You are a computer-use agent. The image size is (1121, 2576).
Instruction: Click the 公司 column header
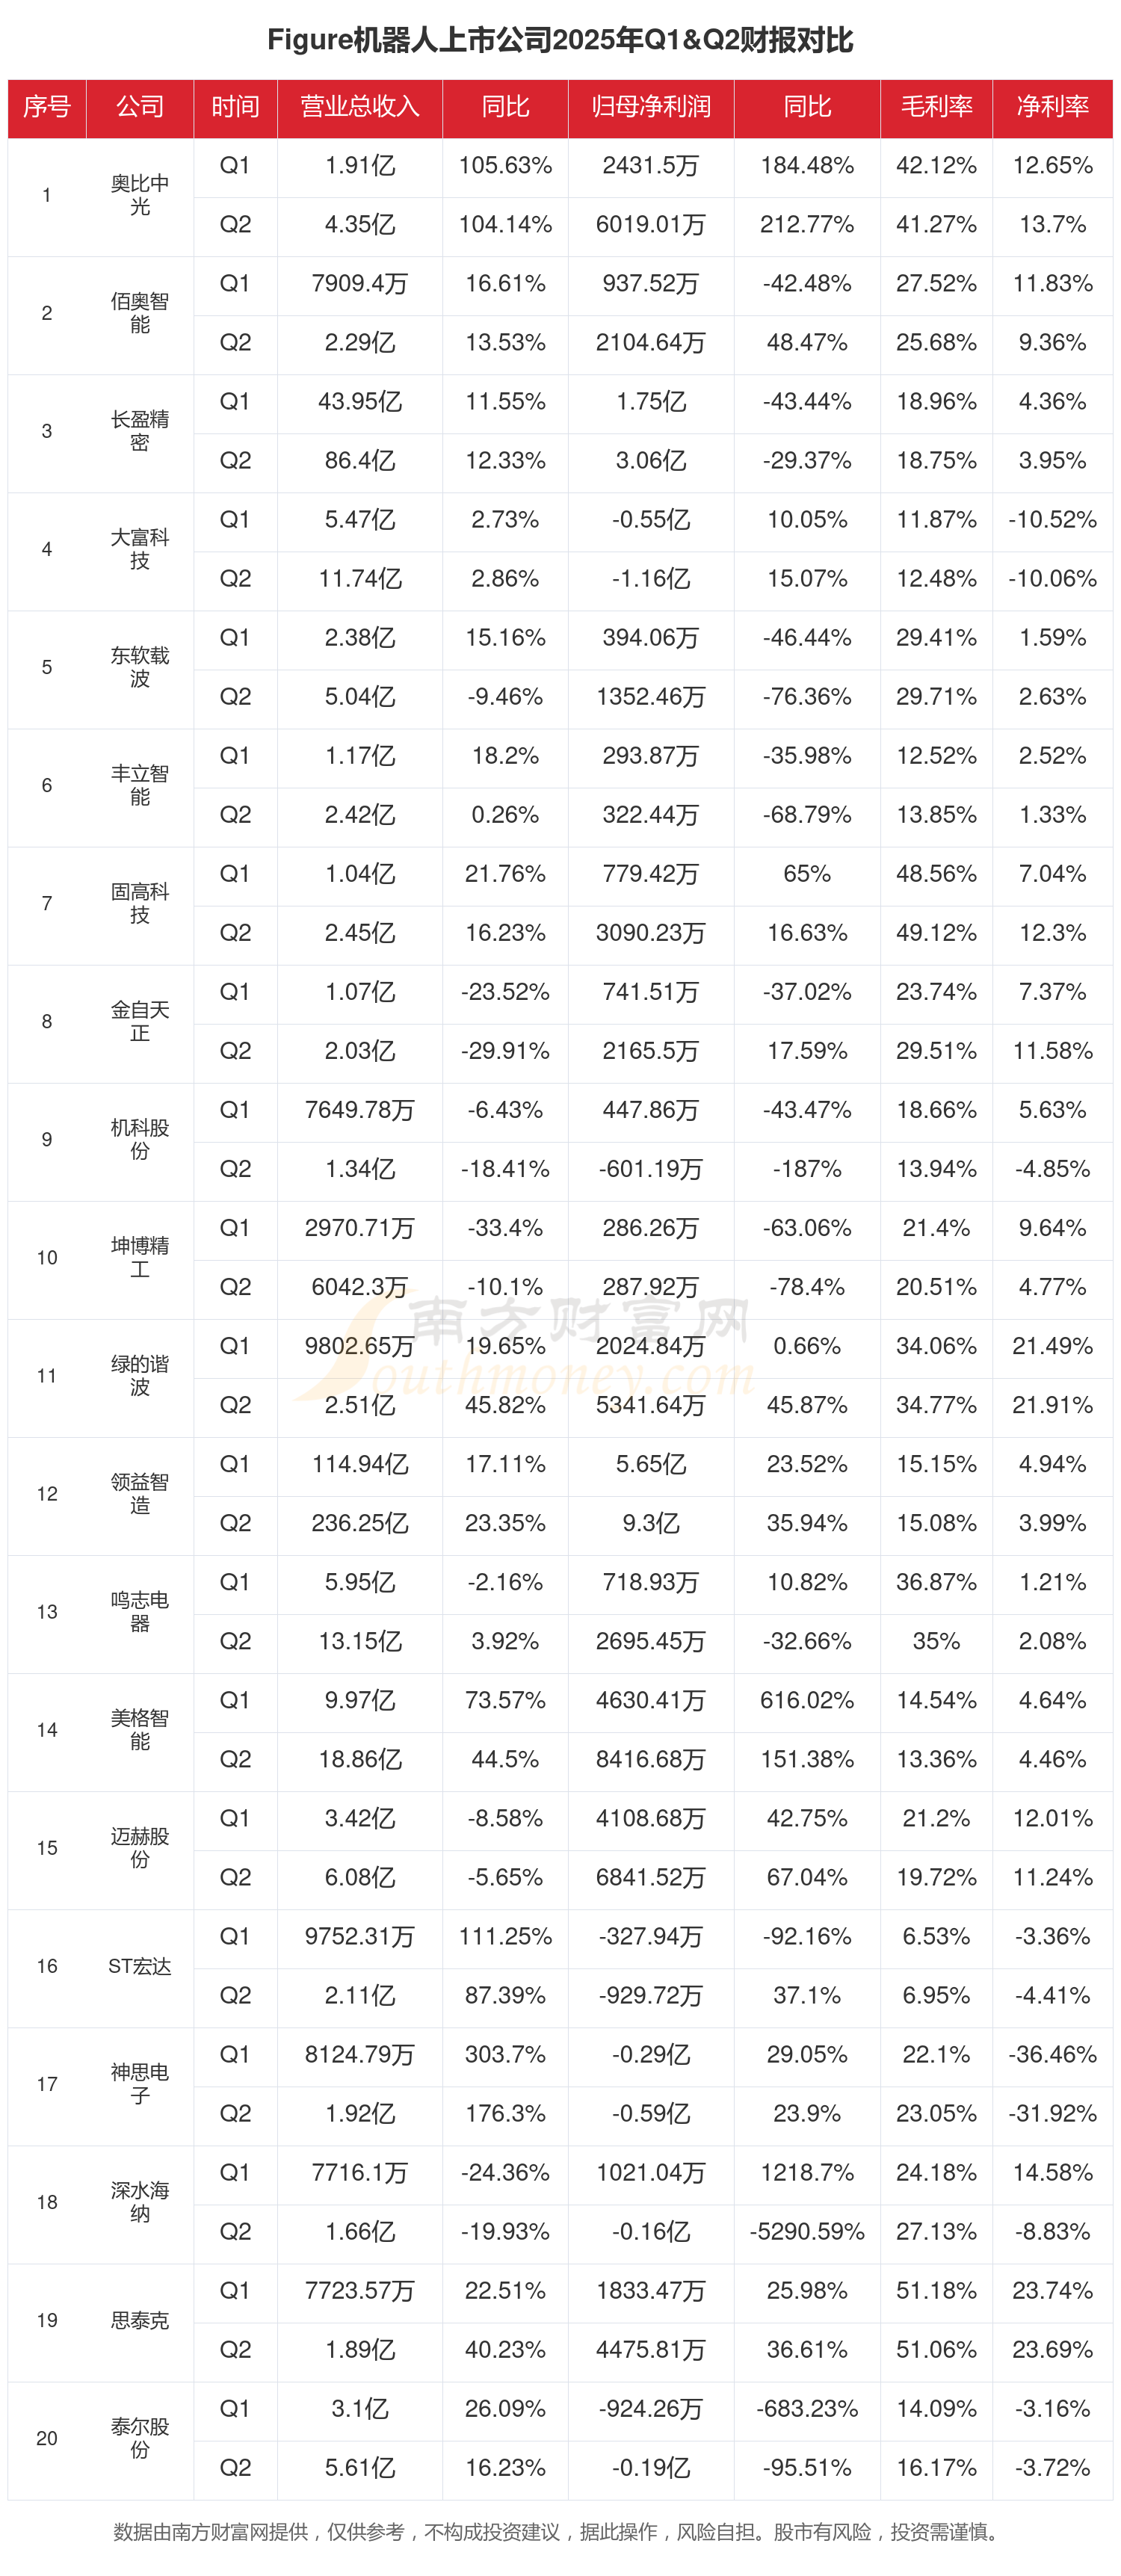[x=139, y=107]
